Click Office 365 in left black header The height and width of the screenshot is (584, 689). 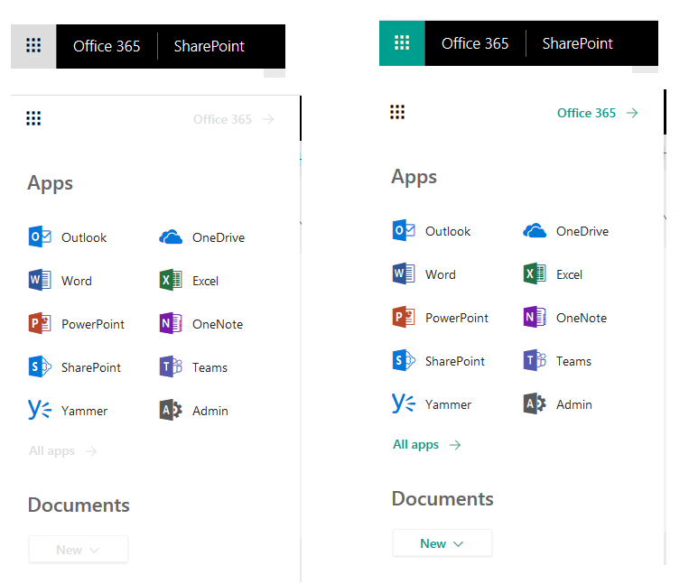point(107,46)
